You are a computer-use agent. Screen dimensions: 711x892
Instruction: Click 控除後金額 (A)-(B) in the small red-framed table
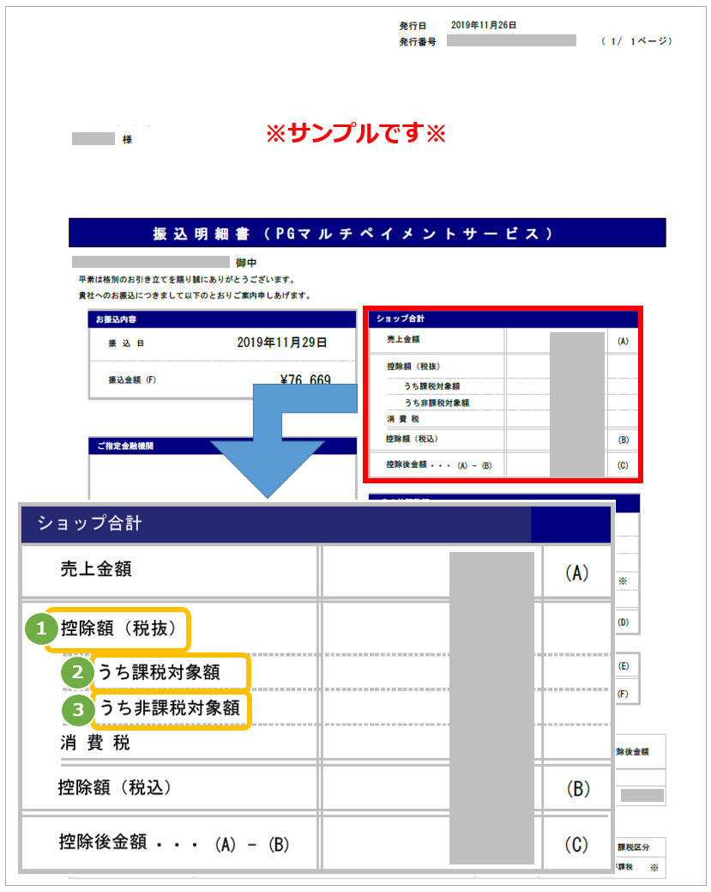[x=439, y=464]
